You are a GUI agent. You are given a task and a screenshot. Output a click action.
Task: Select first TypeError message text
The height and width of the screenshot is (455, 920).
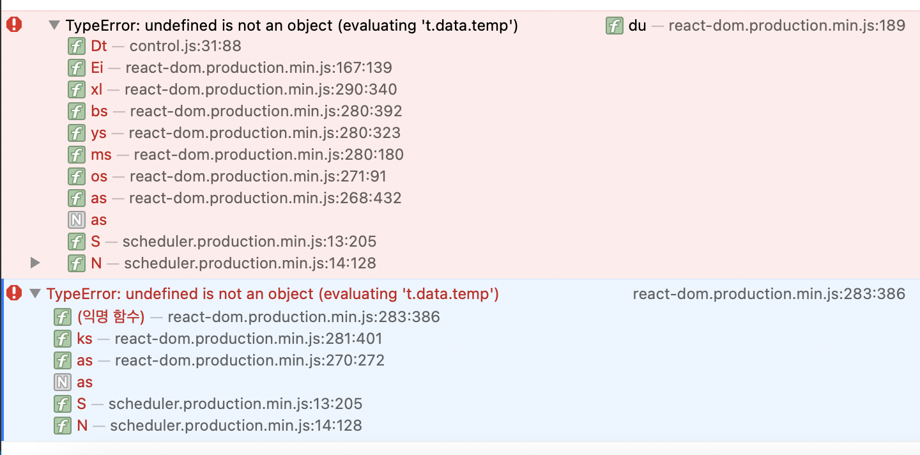[x=292, y=26]
